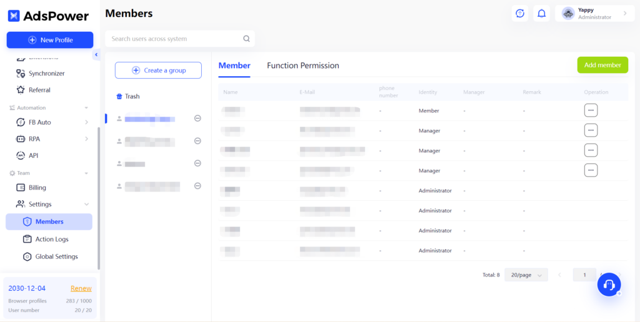Click the Yappy user avatar
Image resolution: width=640 pixels, height=322 pixels.
pos(569,14)
